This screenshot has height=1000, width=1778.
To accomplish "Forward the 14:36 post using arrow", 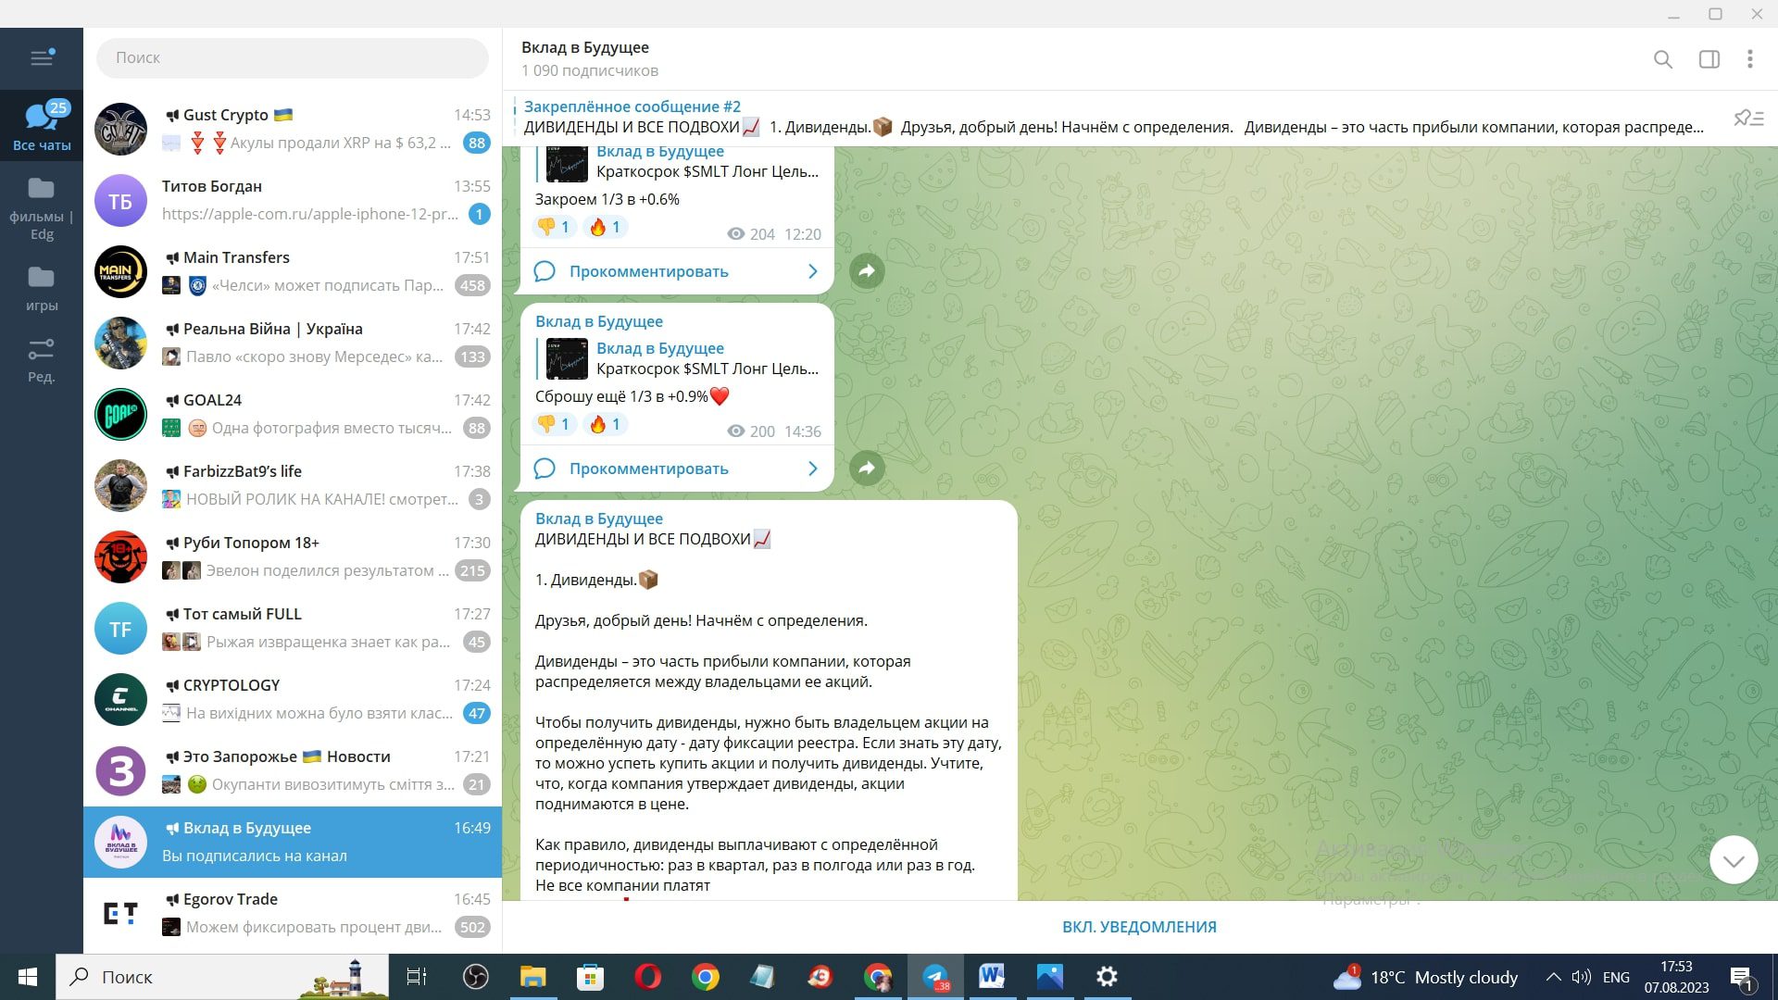I will point(867,469).
